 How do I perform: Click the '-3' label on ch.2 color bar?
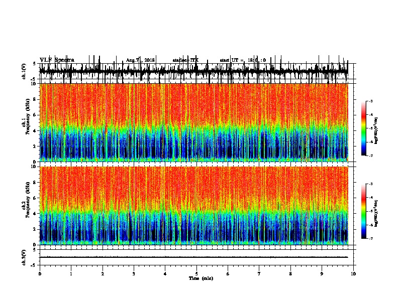370,184
